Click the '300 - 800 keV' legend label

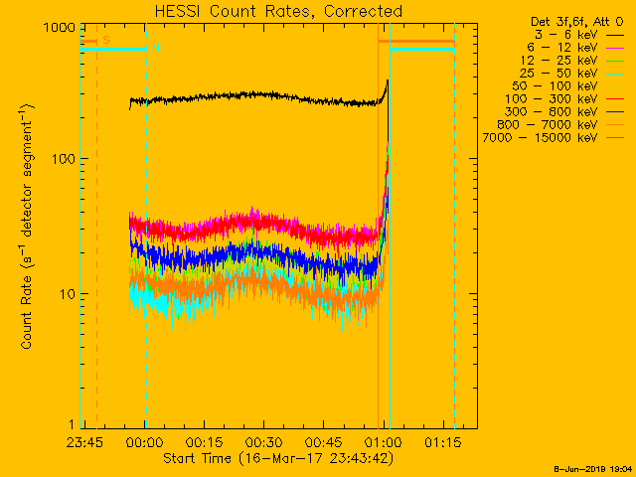[551, 112]
